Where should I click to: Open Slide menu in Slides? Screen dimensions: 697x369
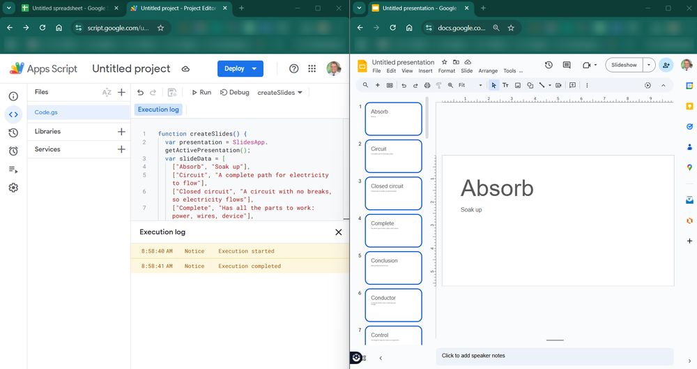(467, 70)
